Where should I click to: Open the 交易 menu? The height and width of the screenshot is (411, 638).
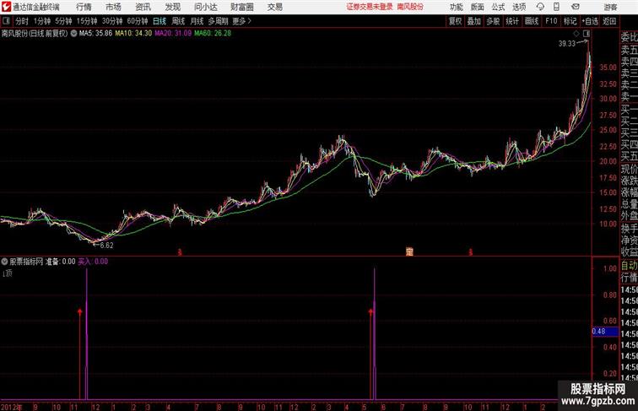[274, 7]
